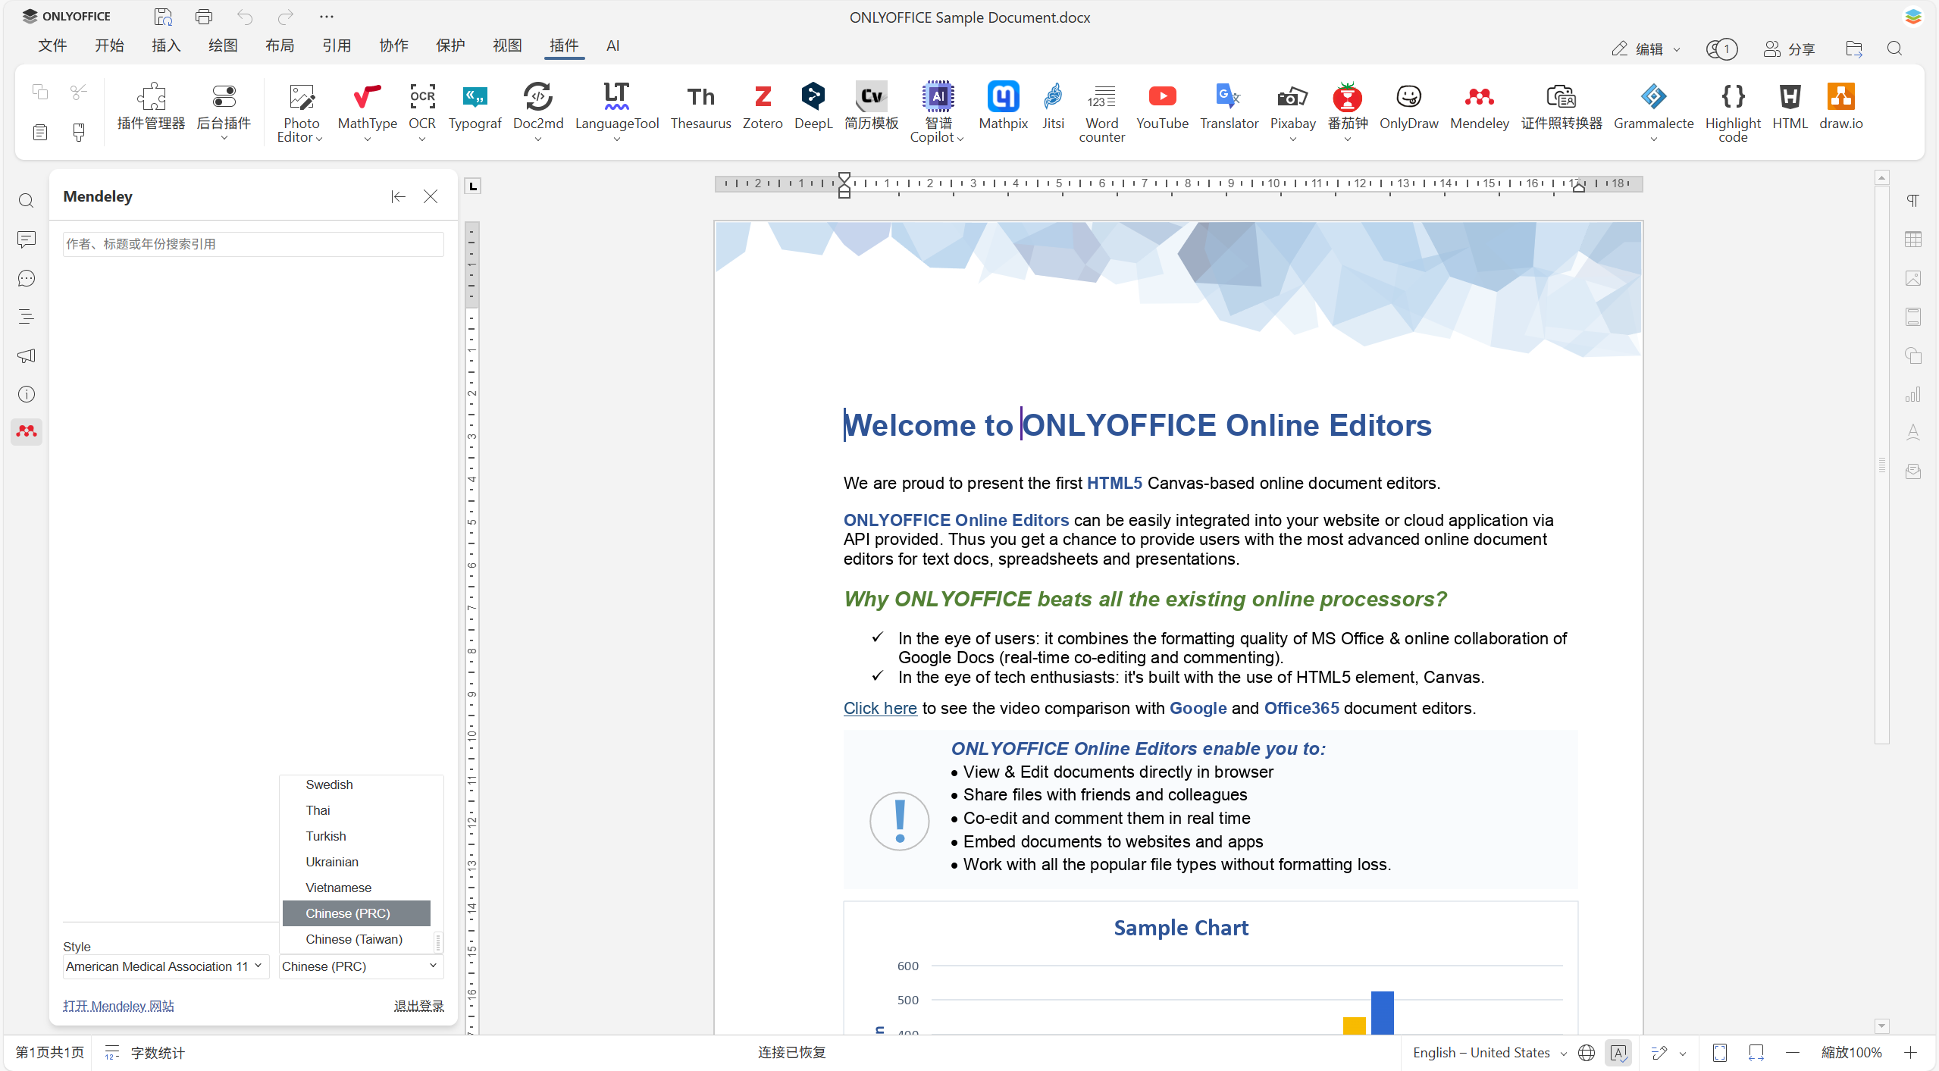
Task: Click zoom out minus in status bar
Action: [1792, 1052]
